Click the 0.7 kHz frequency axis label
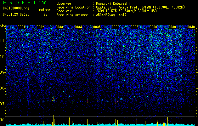This screenshot has width=198, height=126. (3, 104)
